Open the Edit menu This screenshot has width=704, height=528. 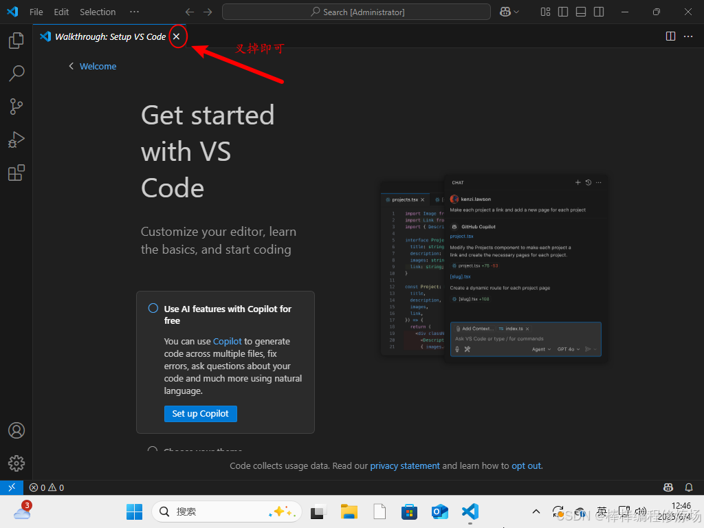[61, 12]
